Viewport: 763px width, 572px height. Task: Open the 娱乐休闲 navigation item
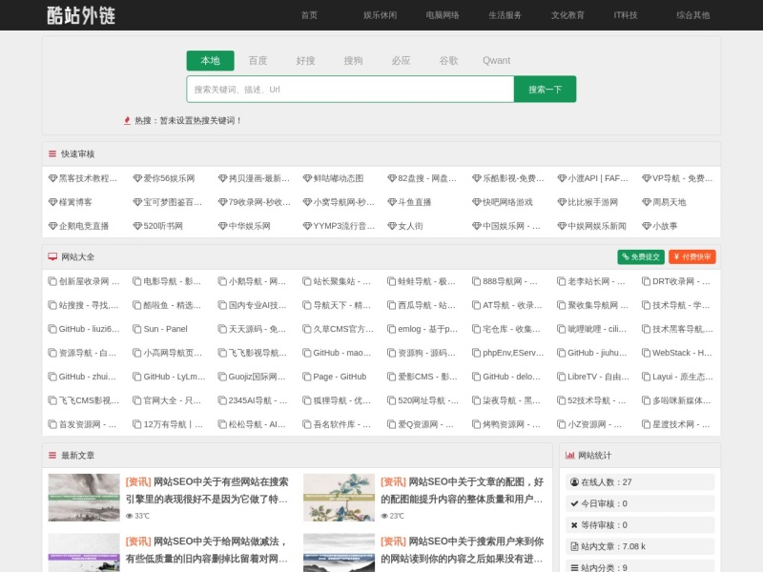coord(380,15)
